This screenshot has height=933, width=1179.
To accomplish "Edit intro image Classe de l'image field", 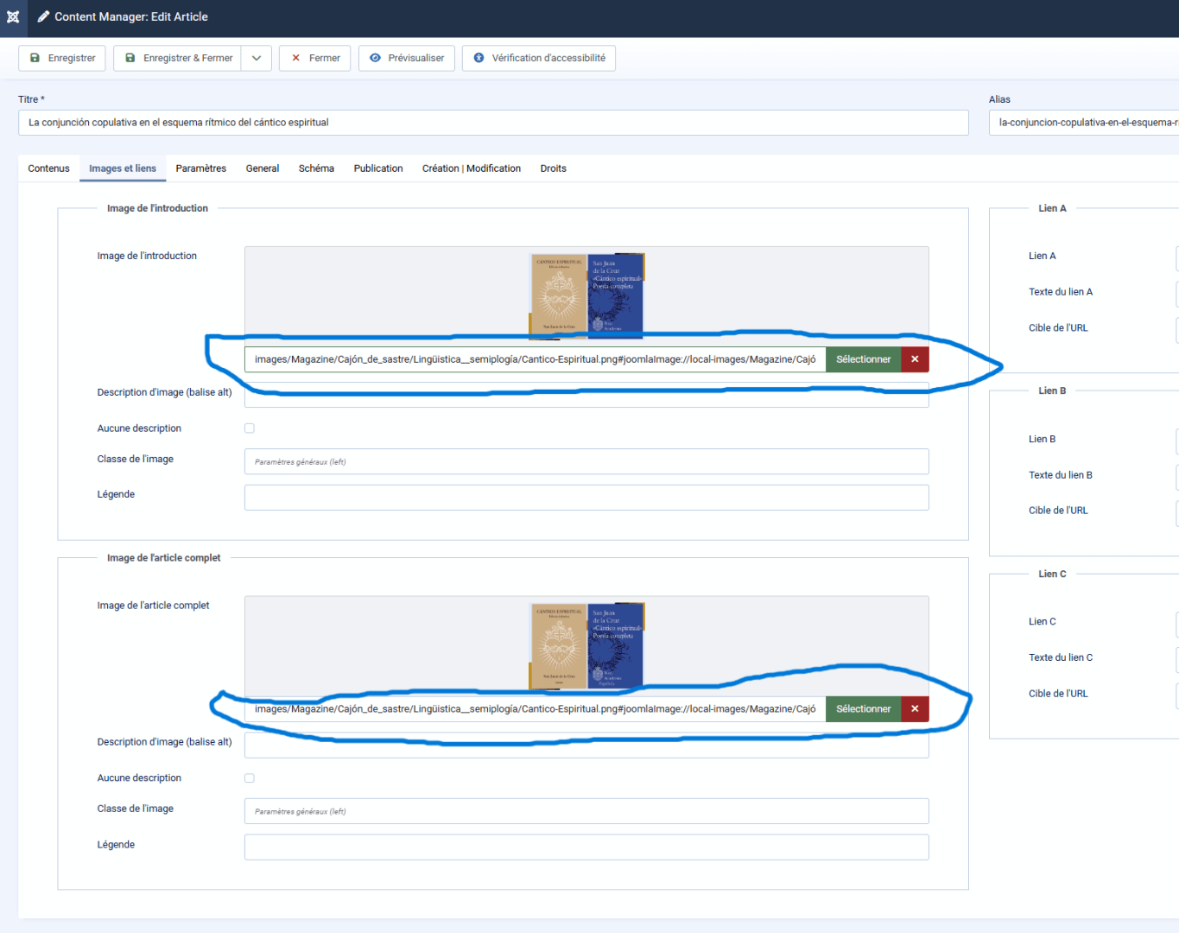I will pyautogui.click(x=586, y=461).
